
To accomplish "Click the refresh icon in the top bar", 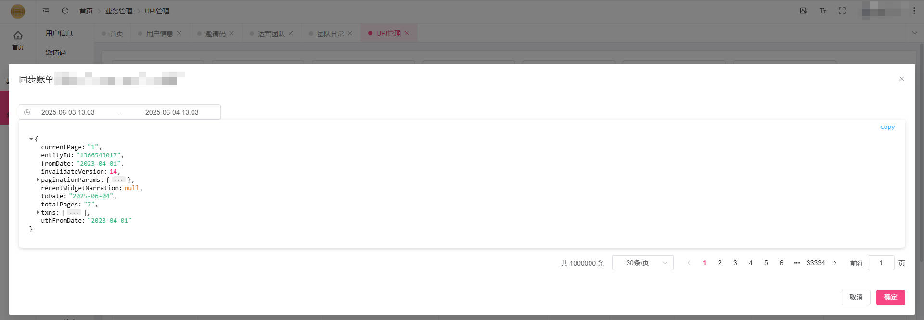I will coord(65,11).
